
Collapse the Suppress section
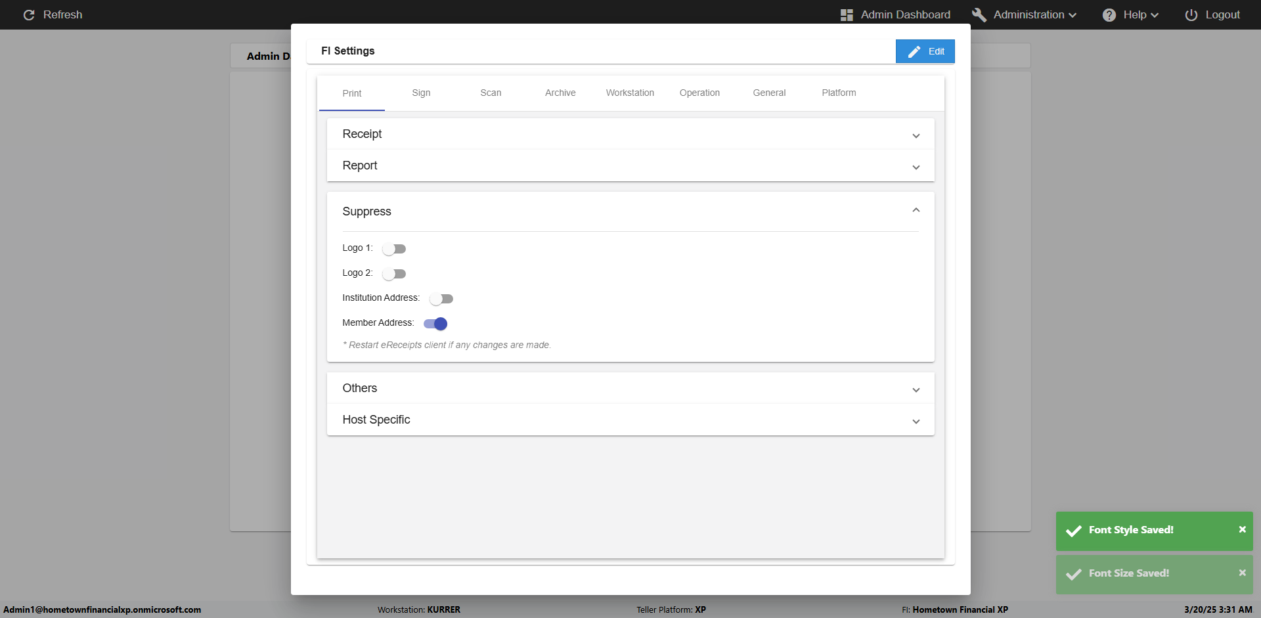tap(916, 211)
